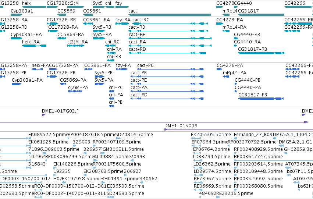The image size is (313, 199).
Task: Click the CG4440-RB transcript label
Action: click(247, 35)
